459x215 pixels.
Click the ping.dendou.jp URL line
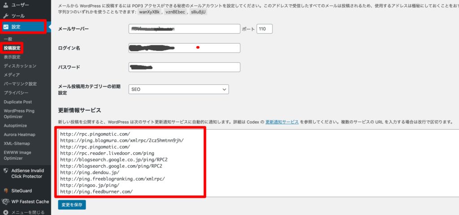(x=90, y=172)
